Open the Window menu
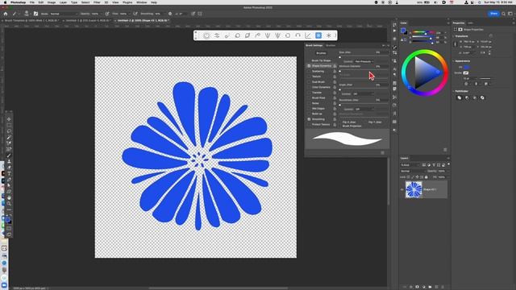Image resolution: width=516 pixels, height=290 pixels. 142,2
